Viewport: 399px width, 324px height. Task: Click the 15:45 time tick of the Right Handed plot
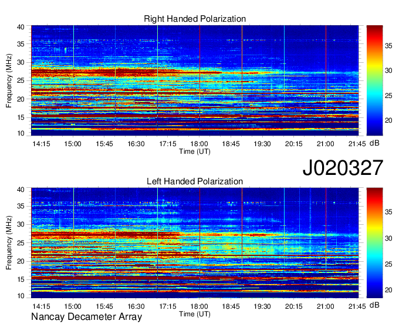[x=104, y=144]
